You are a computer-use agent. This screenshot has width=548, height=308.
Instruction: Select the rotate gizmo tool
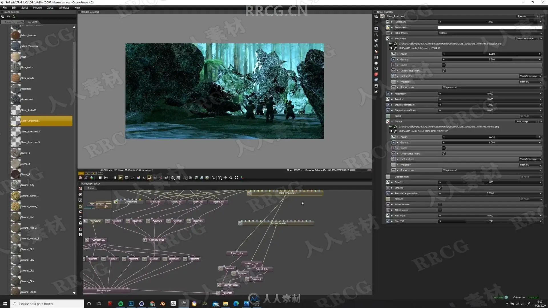231,178
